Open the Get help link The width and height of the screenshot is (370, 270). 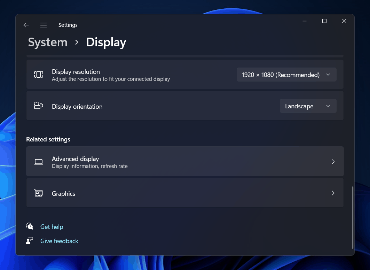(52, 227)
